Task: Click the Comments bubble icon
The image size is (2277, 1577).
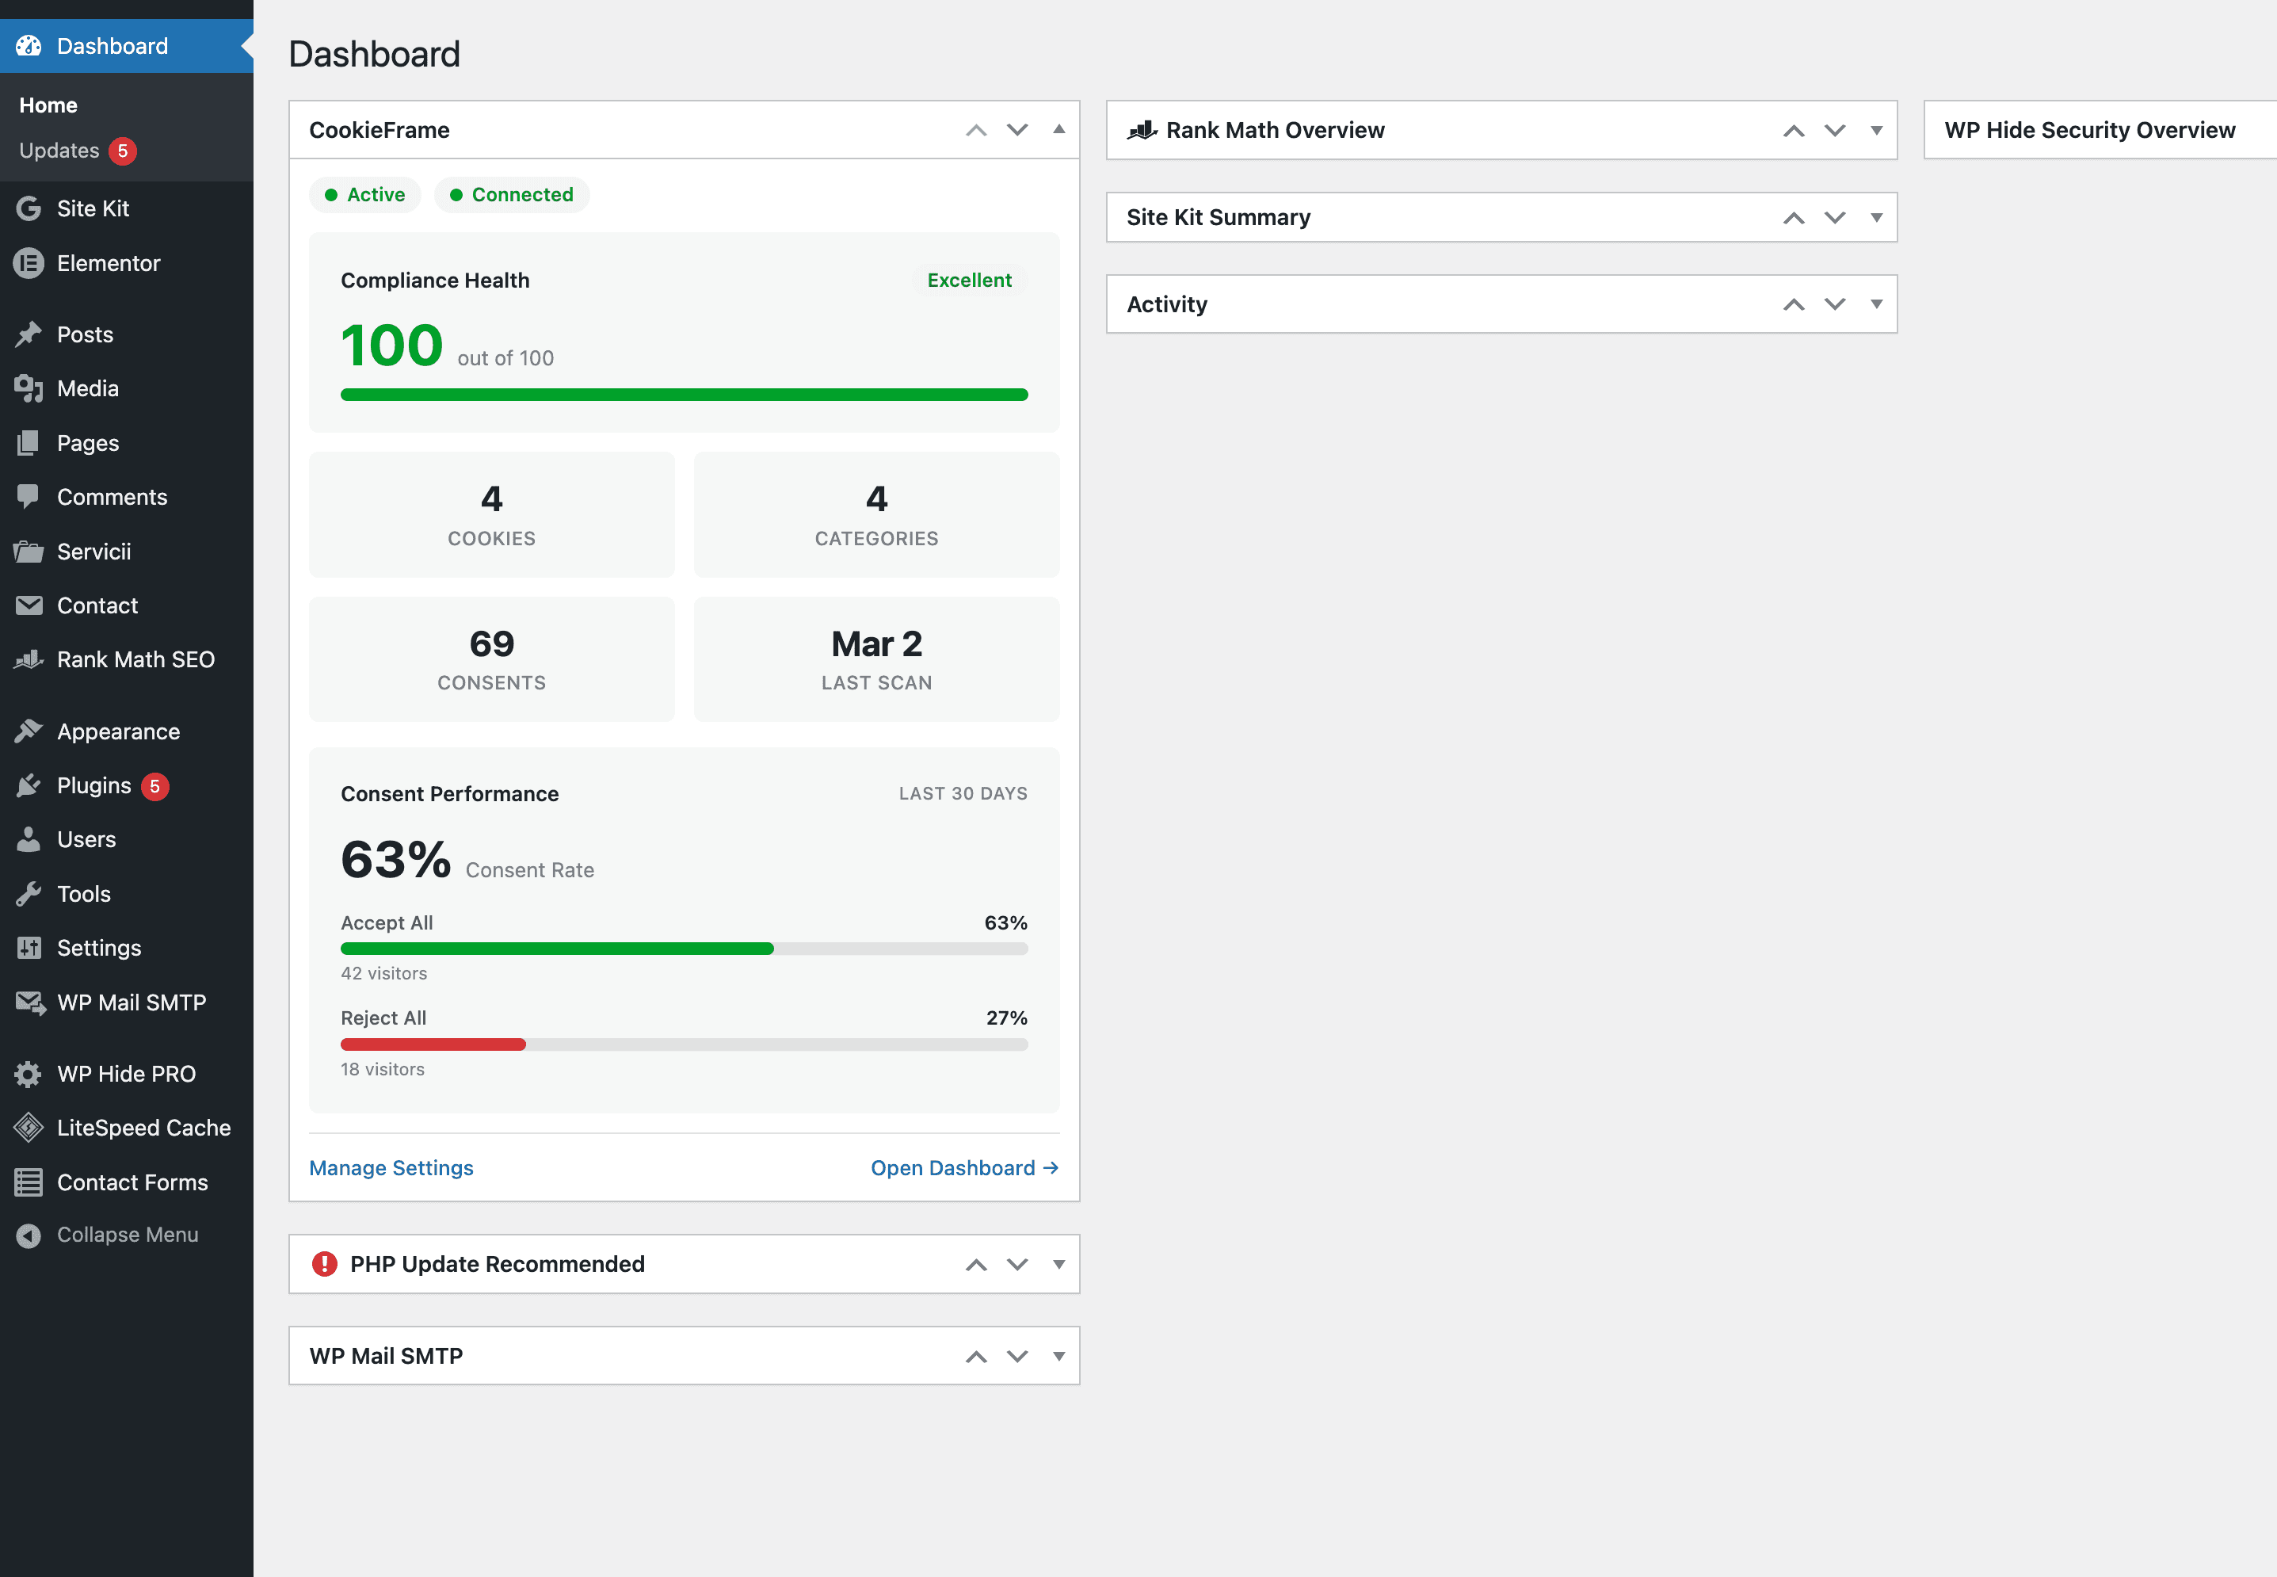Action: click(29, 496)
